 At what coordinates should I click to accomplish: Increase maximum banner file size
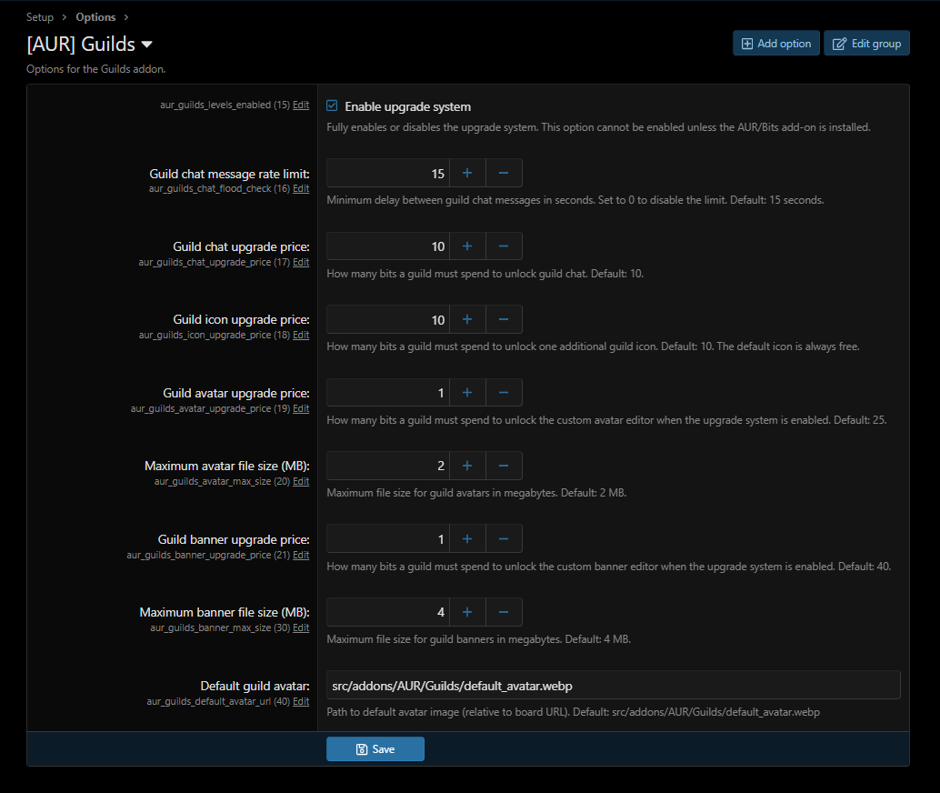(x=467, y=612)
